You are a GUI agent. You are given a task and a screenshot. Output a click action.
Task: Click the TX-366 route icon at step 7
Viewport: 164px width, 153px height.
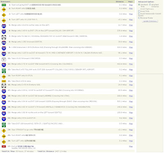(x=4, y=37)
